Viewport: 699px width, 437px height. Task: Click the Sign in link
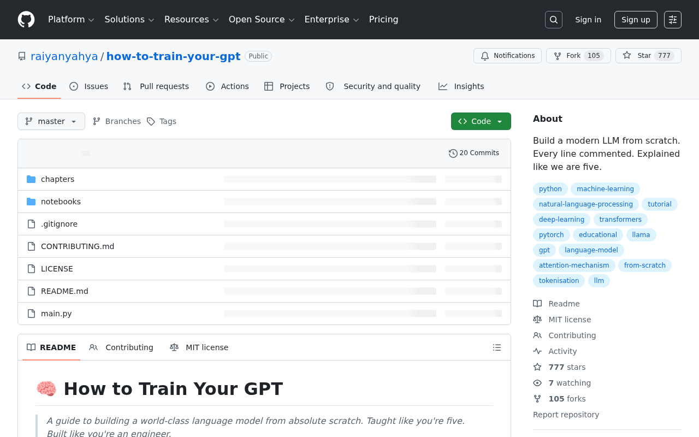click(x=588, y=20)
